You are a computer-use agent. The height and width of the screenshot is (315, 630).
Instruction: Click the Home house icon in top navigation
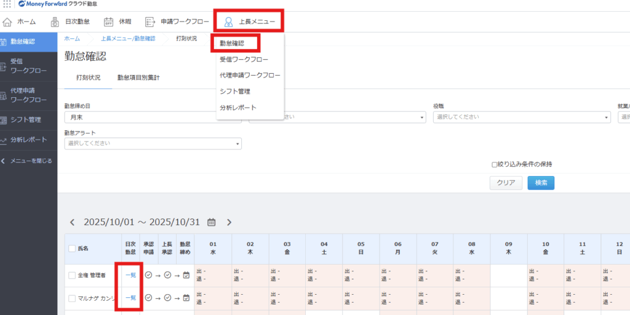(7, 22)
